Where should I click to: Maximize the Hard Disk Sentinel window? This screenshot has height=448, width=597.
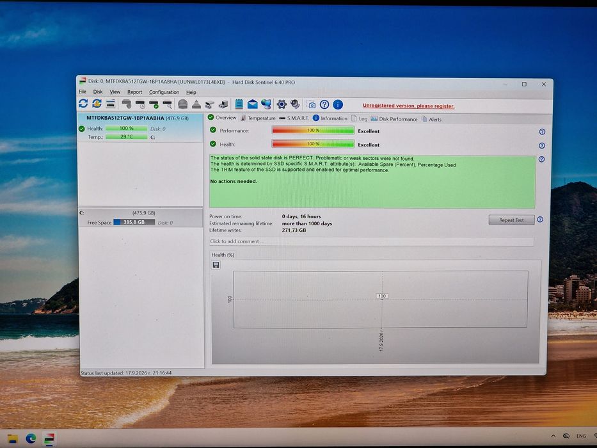(x=524, y=84)
